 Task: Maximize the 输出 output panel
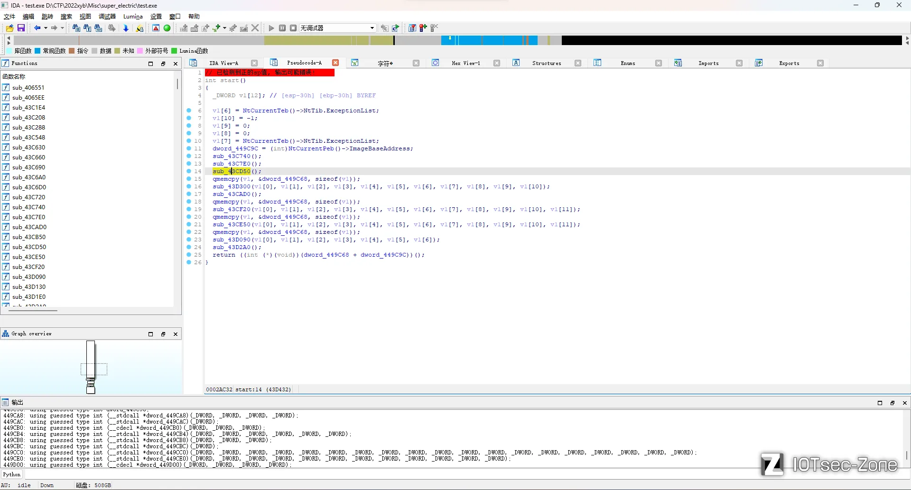(880, 403)
